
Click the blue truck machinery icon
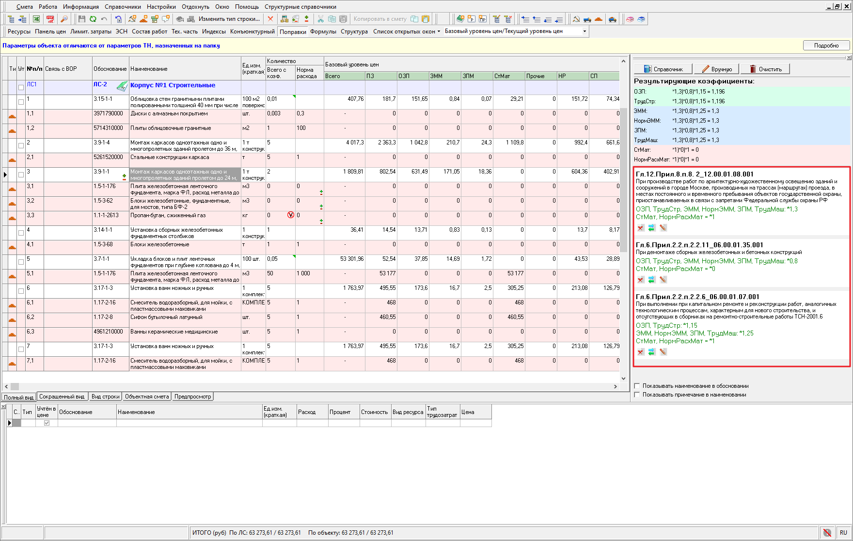(587, 19)
